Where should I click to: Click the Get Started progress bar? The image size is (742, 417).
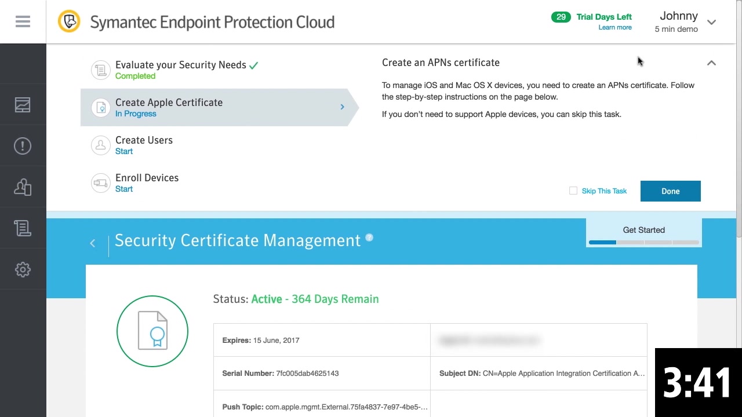tap(644, 242)
